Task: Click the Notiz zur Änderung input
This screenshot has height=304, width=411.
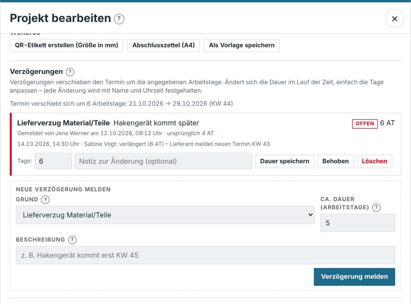Action: [x=163, y=161]
